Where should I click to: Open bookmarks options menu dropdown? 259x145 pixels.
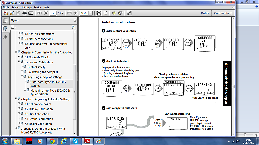[x=13, y=27]
